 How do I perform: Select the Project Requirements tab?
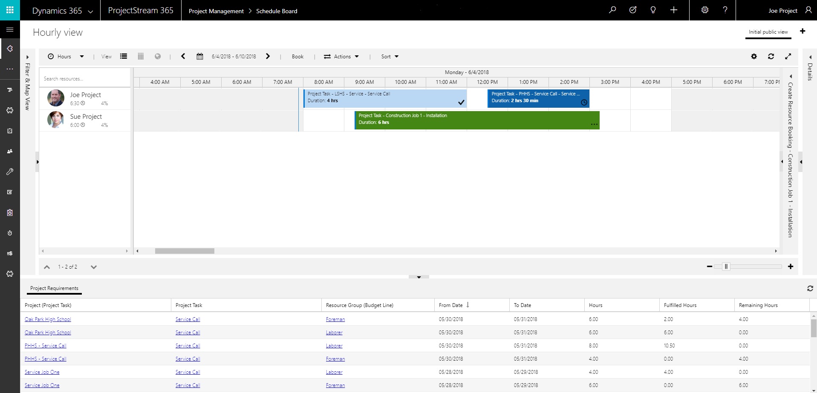54,288
